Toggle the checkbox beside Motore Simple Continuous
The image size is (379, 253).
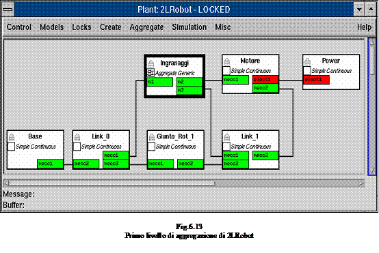pyautogui.click(x=226, y=71)
